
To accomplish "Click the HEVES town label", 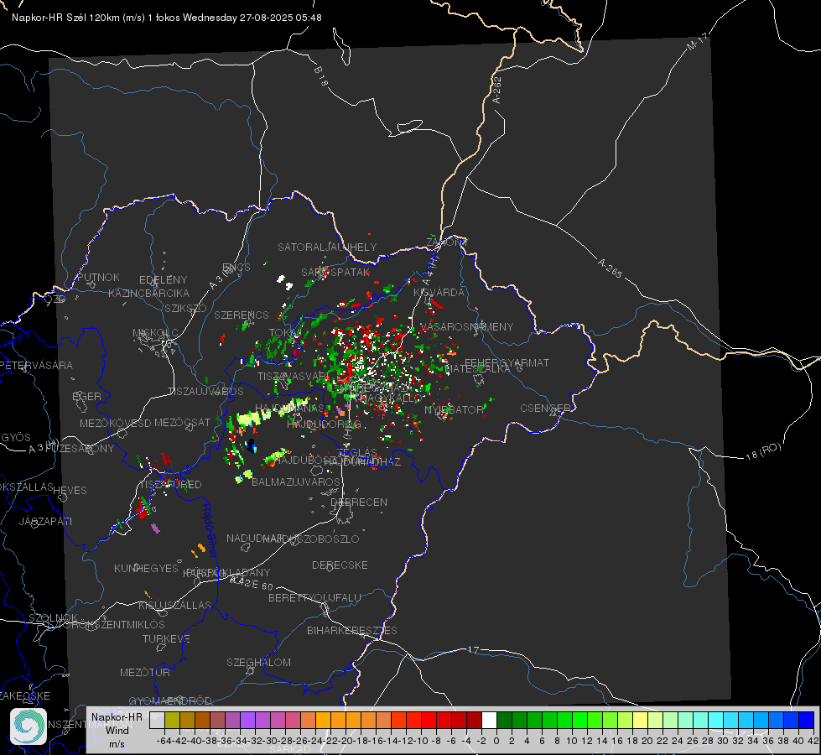I will tap(70, 491).
